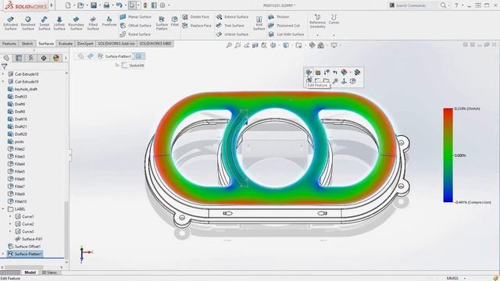The image size is (500, 281).
Task: Click the feature tree filter funnel
Action: click(x=5, y=66)
